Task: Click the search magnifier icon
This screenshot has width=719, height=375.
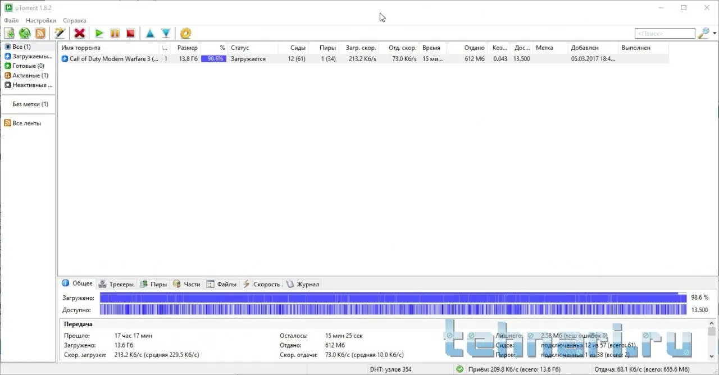Action: (x=703, y=33)
